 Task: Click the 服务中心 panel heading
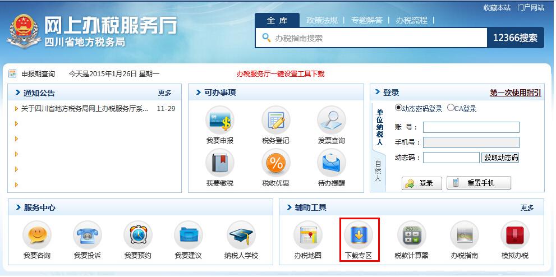point(39,207)
